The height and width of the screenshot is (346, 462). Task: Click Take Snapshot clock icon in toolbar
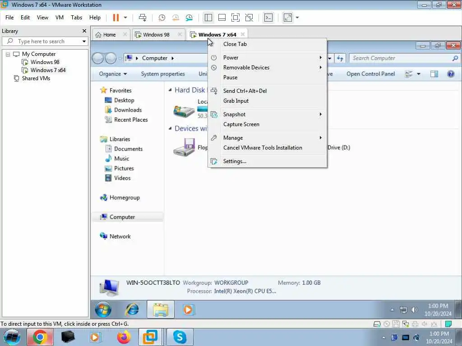tap(162, 18)
